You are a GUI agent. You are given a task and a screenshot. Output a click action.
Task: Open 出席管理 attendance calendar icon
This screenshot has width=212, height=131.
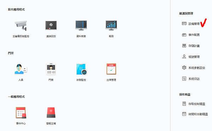(111, 69)
